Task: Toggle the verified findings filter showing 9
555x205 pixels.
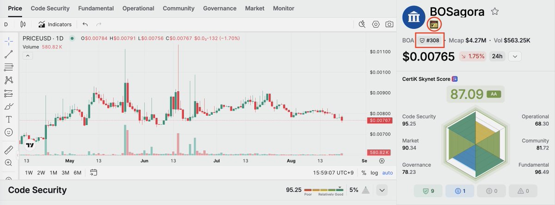Action: click(x=428, y=190)
